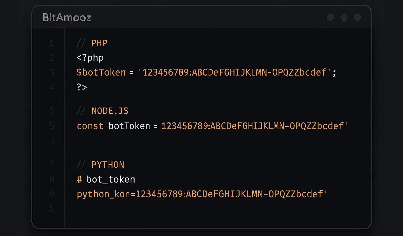Click the "// PYTHON" comment line
The image size is (403, 236).
pos(100,165)
